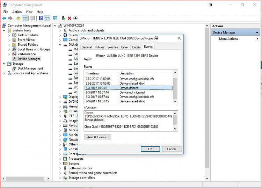Viewport: 262px width, 189px height.
Task: Open the View menu
Action: coord(29,12)
